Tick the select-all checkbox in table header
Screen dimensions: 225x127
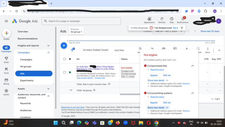(65, 59)
